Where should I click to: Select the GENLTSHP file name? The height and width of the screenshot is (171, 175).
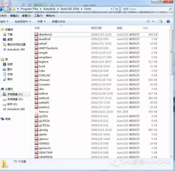(x=46, y=152)
